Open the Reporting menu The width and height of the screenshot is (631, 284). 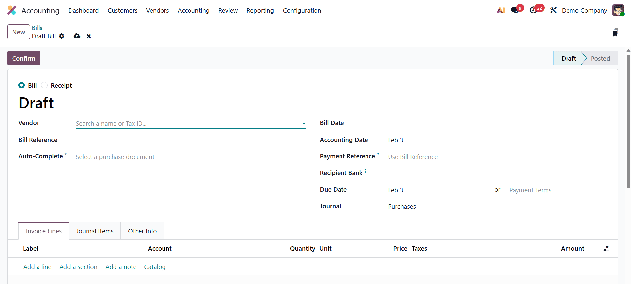click(260, 10)
